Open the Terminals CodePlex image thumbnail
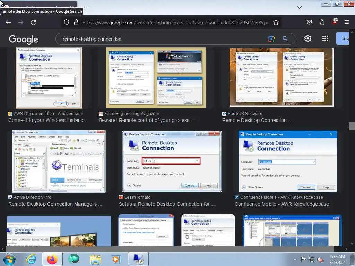 [59, 161]
